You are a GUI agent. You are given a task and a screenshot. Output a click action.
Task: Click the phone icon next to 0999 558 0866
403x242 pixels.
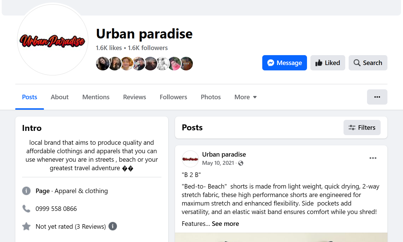coord(26,209)
